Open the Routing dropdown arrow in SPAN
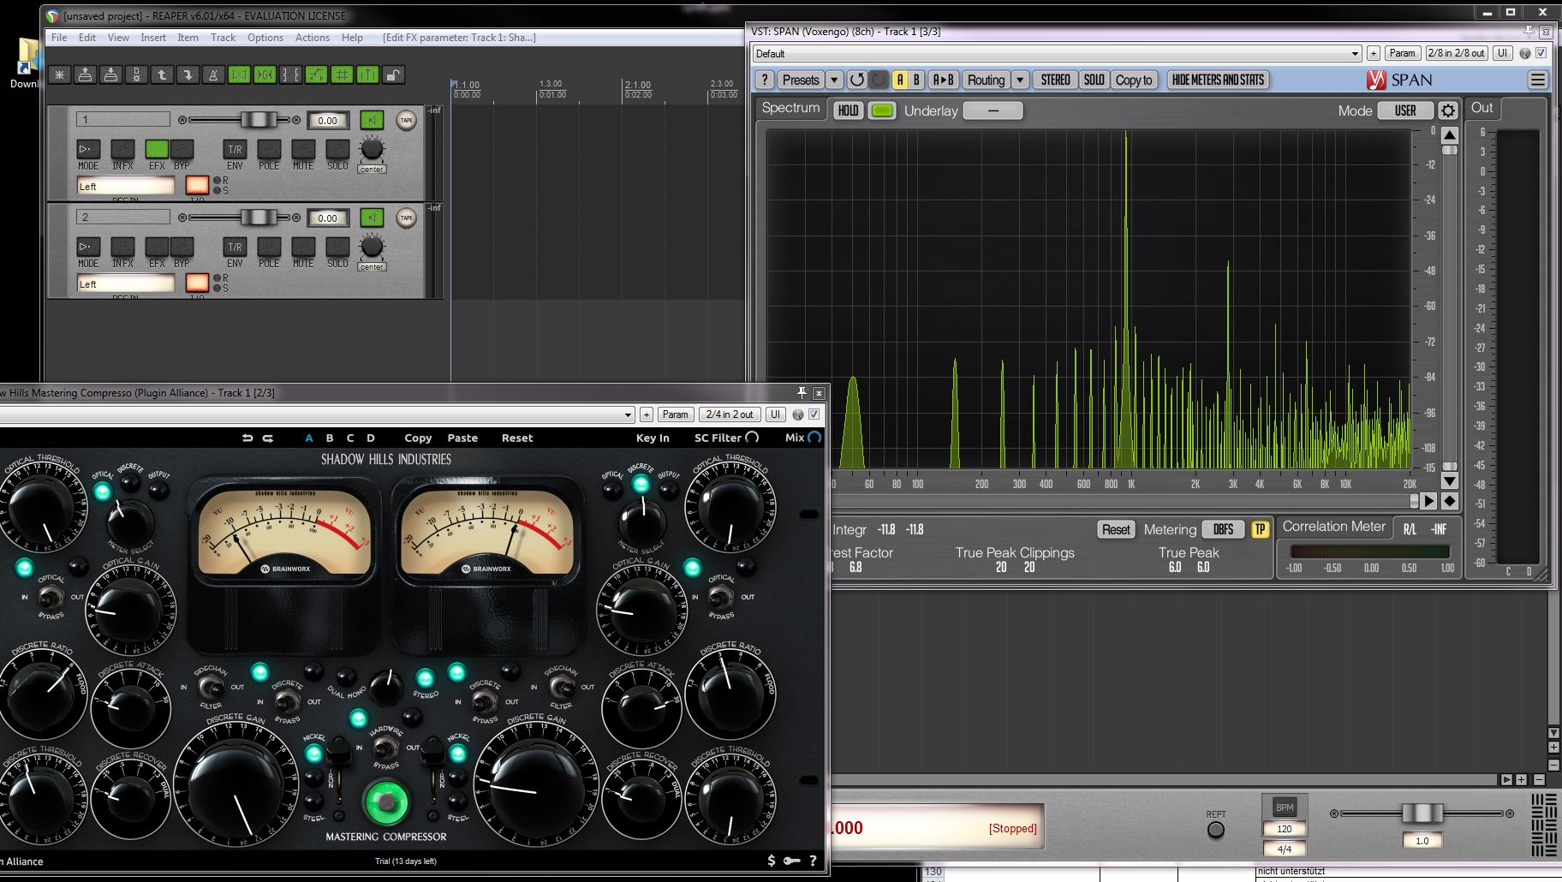This screenshot has height=882, width=1562. point(1020,80)
